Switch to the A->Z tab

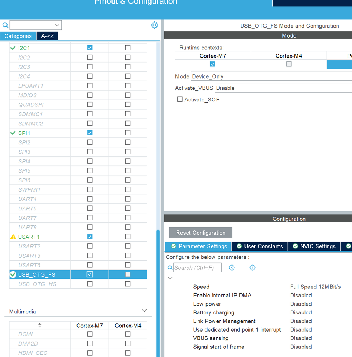pos(48,36)
